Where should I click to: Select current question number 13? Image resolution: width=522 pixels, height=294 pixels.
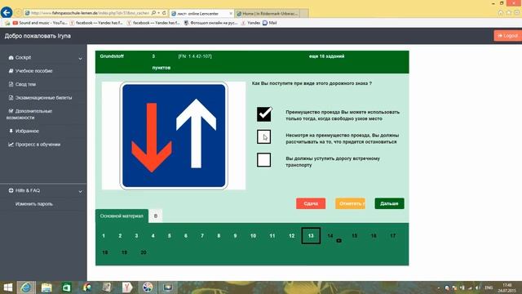point(311,236)
